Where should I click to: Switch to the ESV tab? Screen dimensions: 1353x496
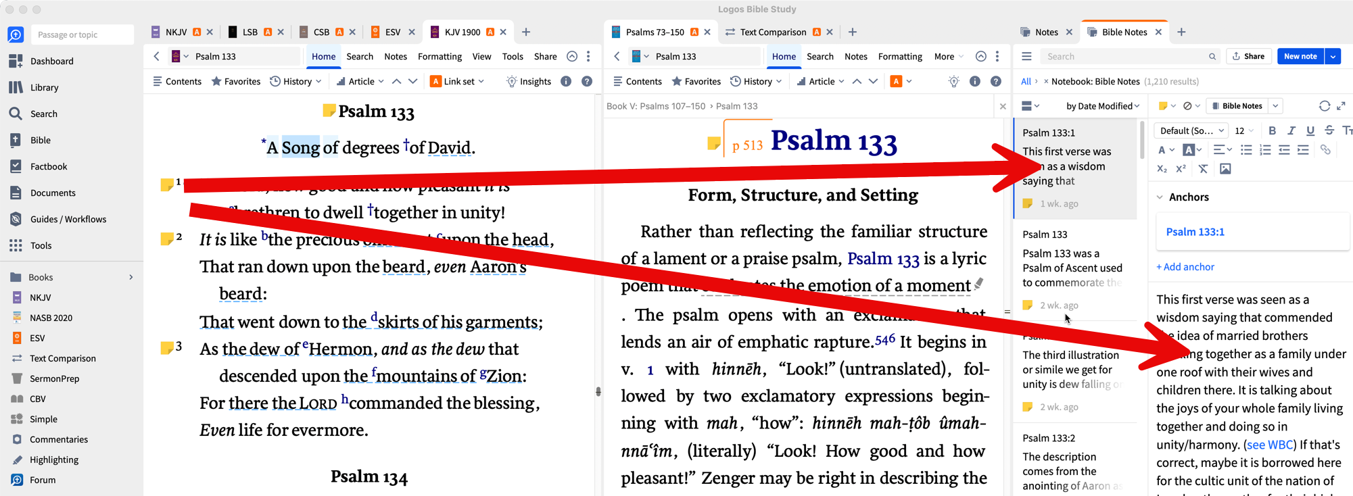(393, 32)
